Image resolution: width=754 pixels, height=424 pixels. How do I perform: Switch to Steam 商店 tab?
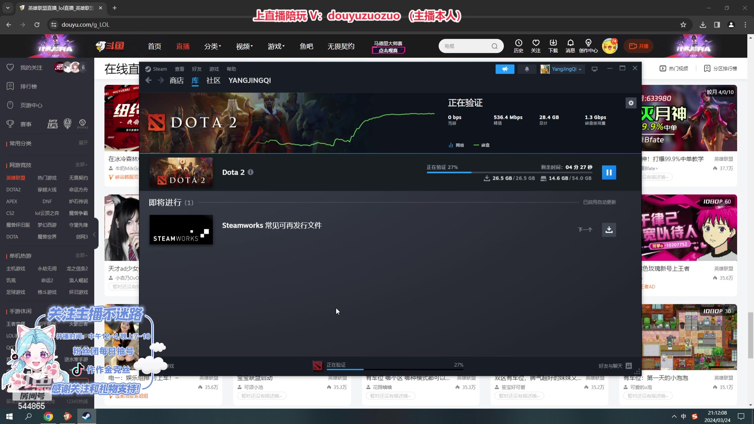(177, 80)
